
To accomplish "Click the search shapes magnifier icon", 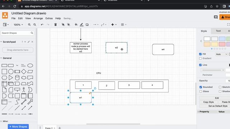I will point(32,33).
